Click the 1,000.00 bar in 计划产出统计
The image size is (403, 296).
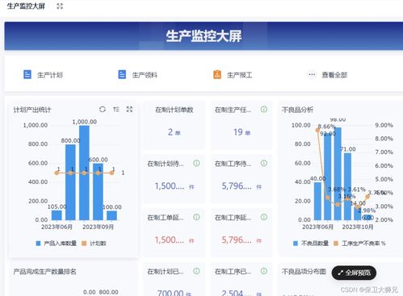(84, 173)
